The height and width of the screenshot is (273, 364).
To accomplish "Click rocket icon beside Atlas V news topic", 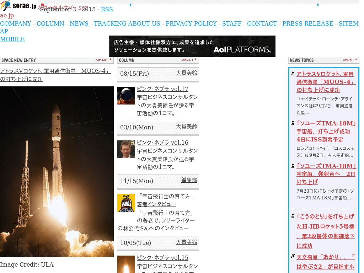I will click(x=293, y=74).
